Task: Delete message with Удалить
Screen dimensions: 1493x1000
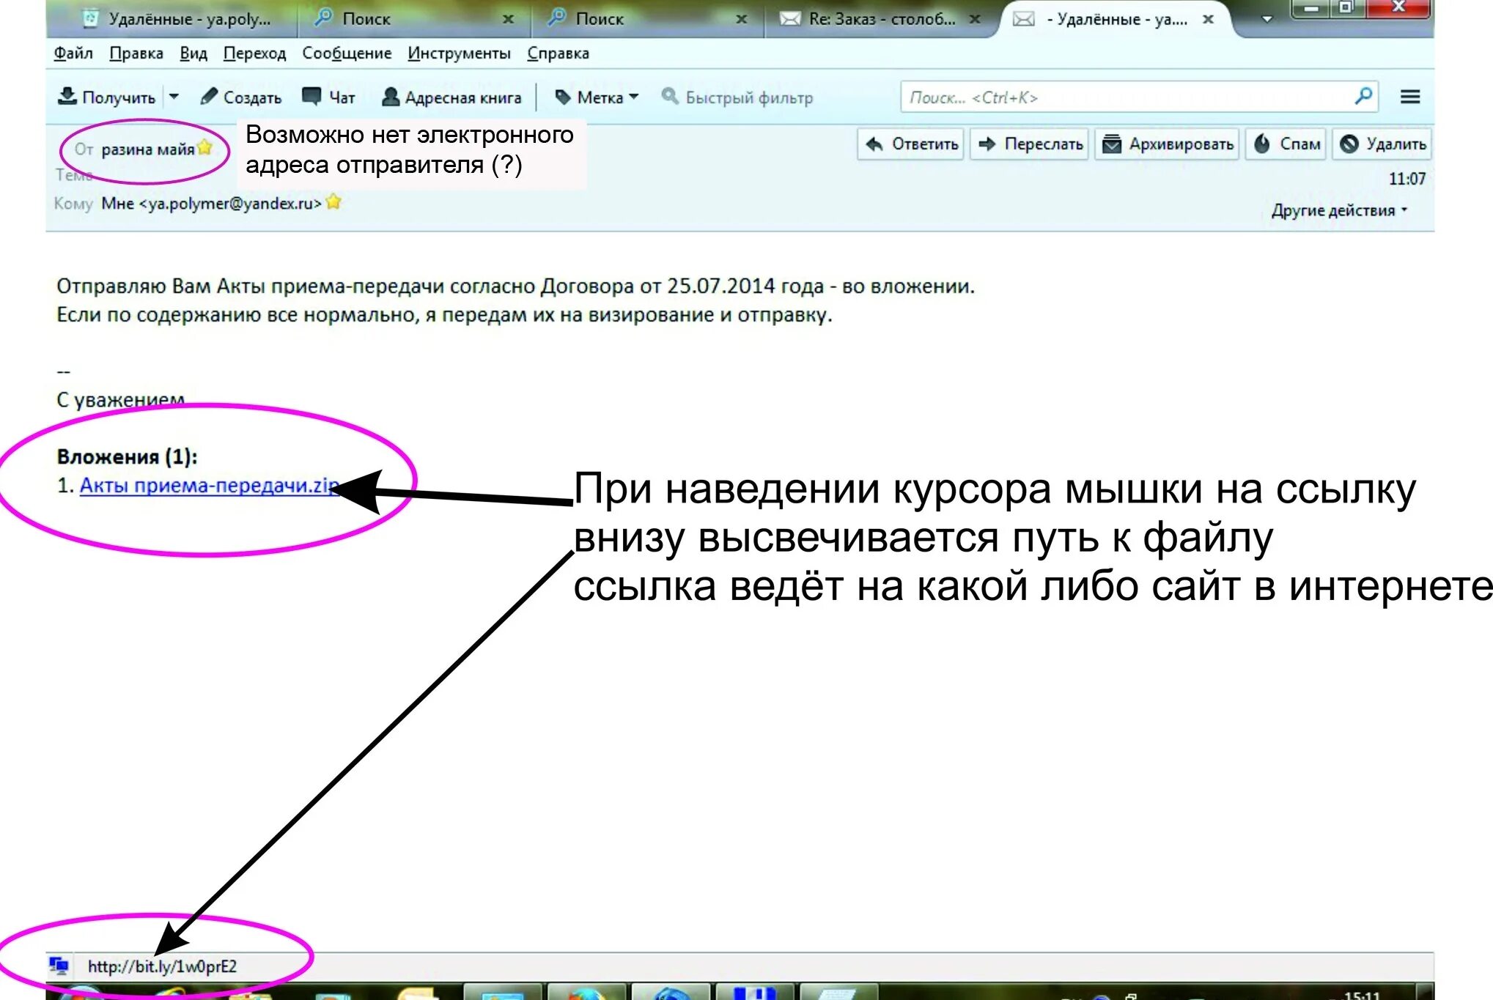Action: tap(1382, 144)
